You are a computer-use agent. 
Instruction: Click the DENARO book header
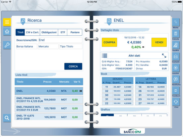pyautogui.click(x=118, y=79)
